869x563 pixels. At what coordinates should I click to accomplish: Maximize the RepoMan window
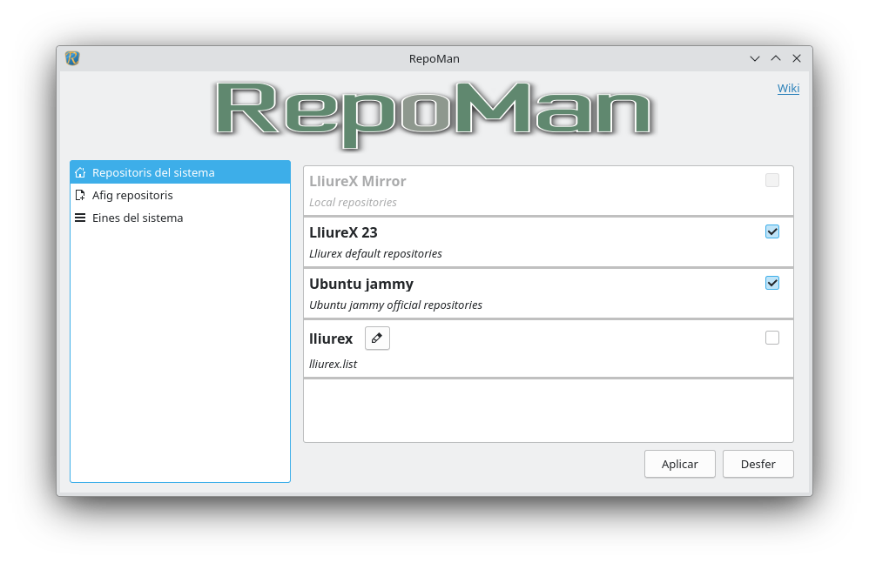coord(775,58)
